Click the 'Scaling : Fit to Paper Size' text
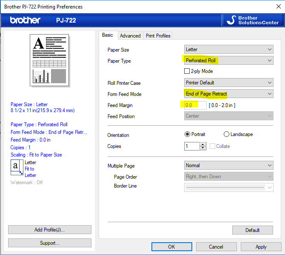 [36, 155]
